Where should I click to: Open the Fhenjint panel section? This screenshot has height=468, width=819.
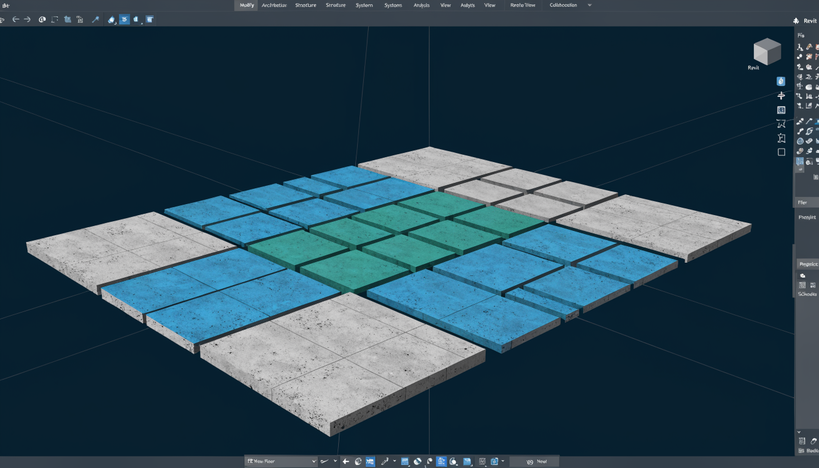pos(807,217)
